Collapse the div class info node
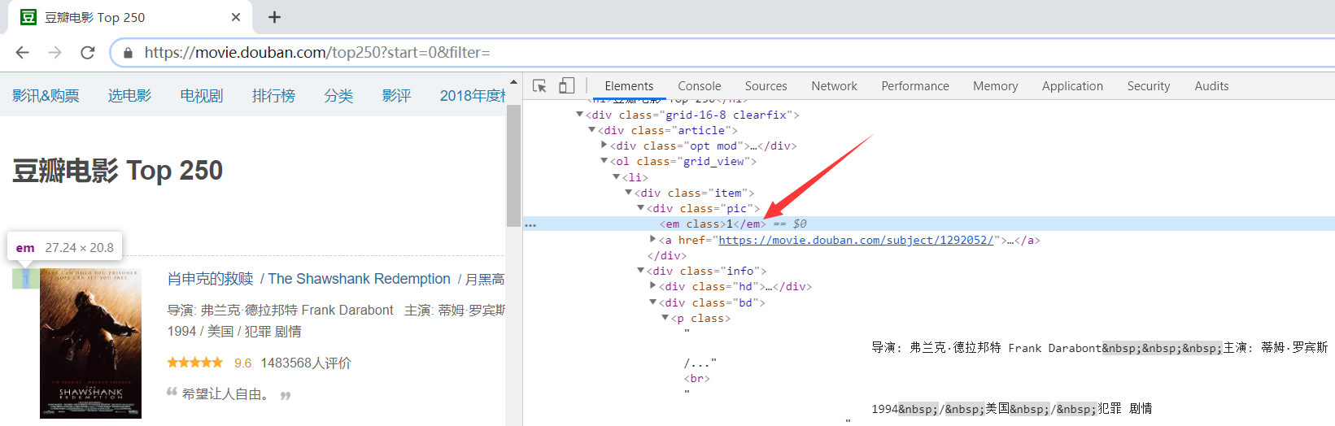The height and width of the screenshot is (426, 1335). (x=640, y=271)
